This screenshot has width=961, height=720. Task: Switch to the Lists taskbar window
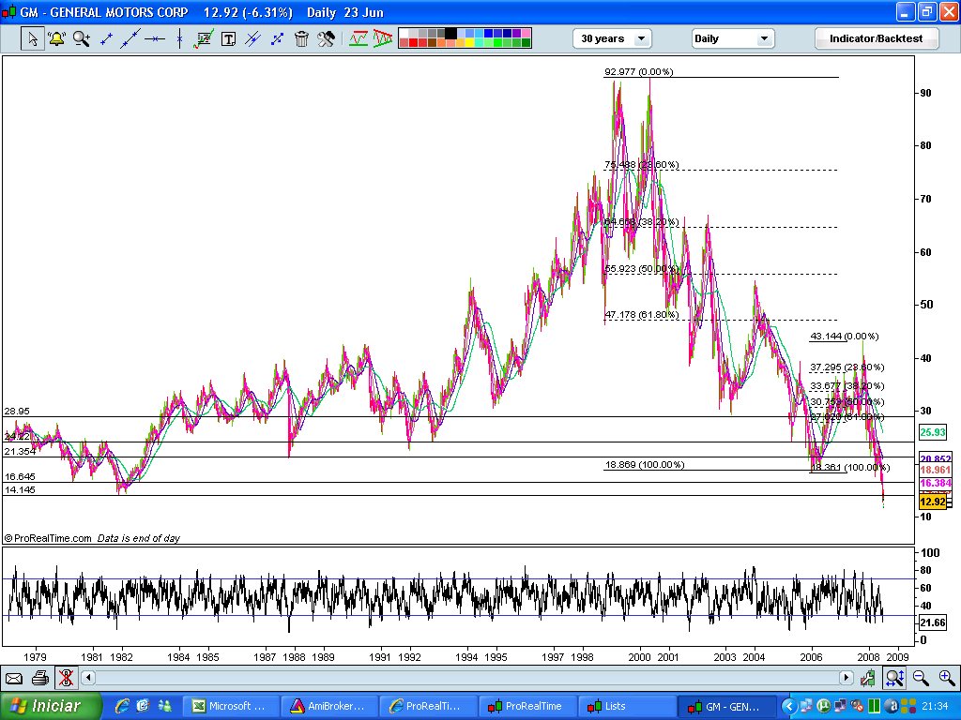click(628, 707)
